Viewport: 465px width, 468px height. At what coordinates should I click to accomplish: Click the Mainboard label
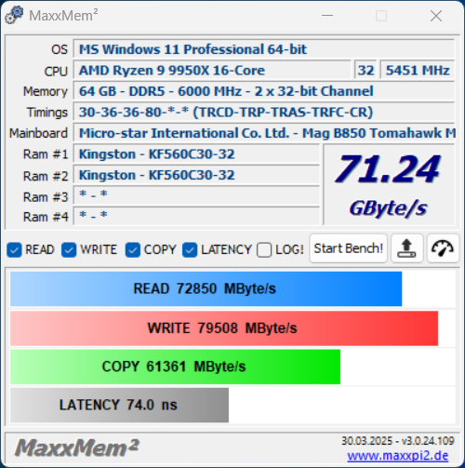(x=38, y=133)
